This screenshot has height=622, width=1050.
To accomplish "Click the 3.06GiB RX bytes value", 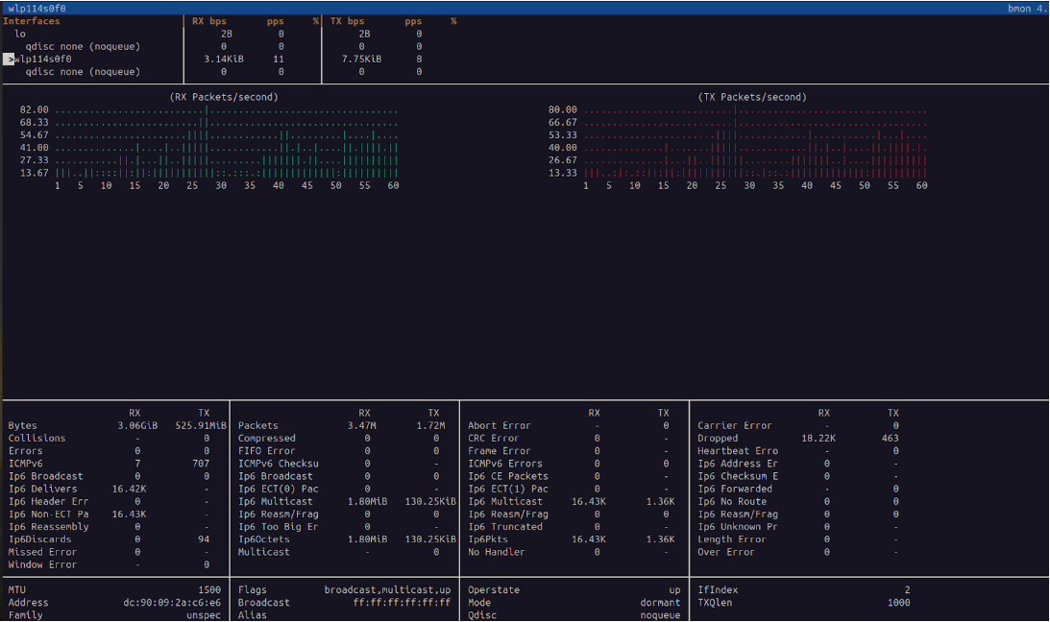I will click(138, 426).
